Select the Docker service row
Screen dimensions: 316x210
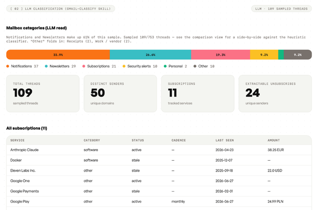pos(159,160)
